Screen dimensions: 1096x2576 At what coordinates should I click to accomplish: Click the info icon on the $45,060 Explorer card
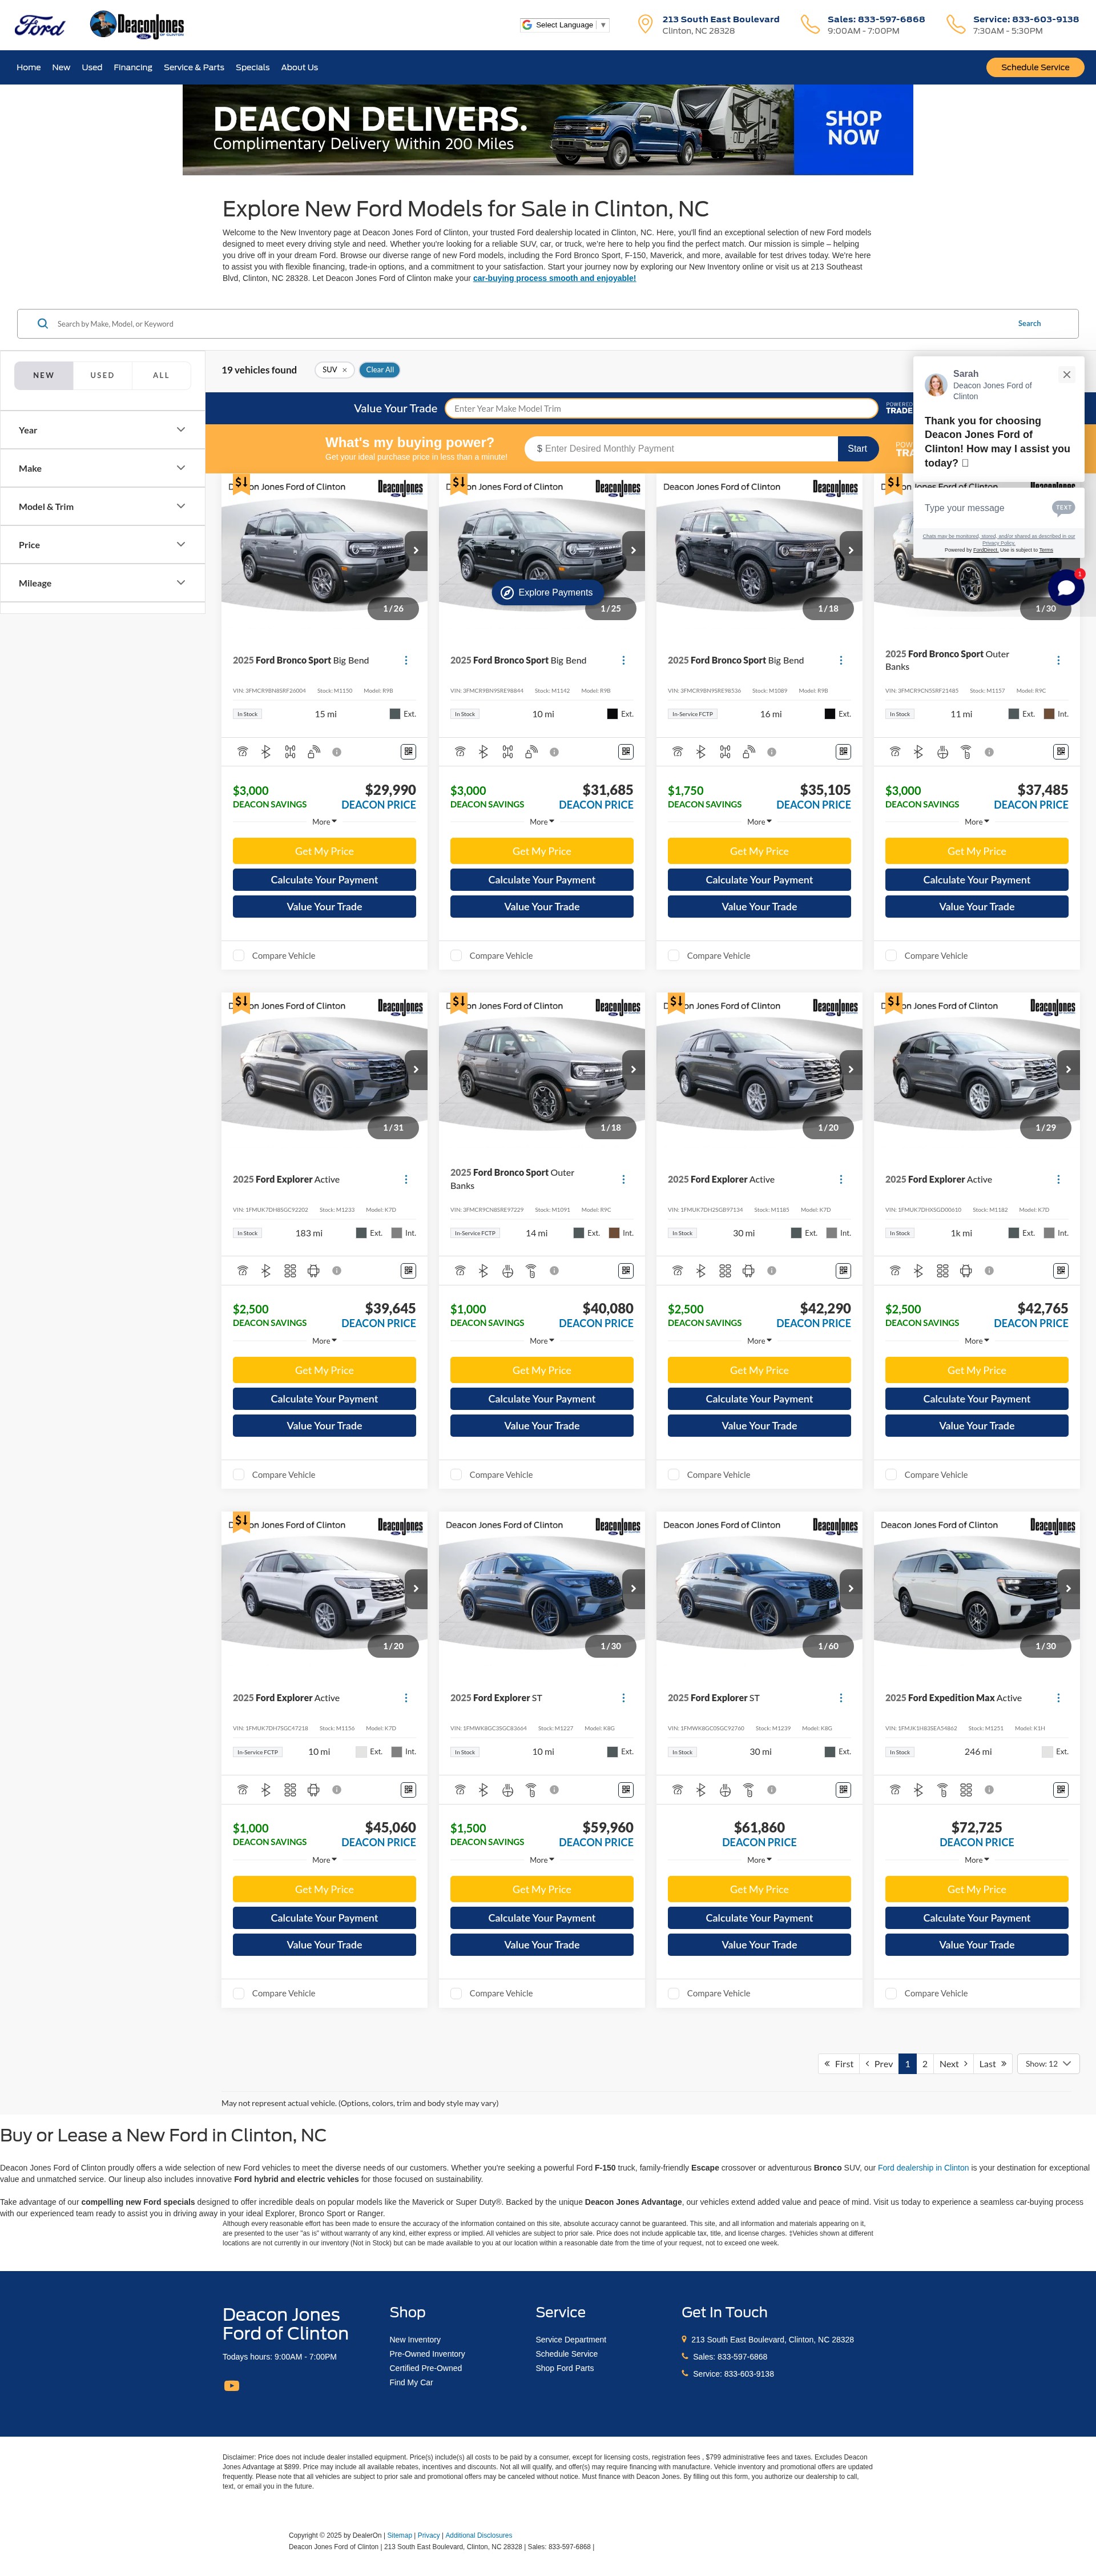[337, 1790]
